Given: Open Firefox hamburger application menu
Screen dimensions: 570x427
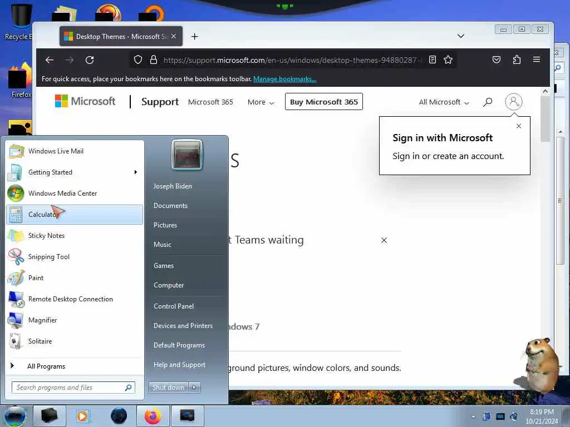Looking at the screenshot, I should (x=537, y=59).
